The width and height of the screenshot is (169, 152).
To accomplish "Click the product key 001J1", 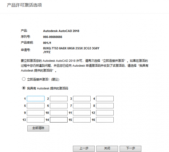I will click(47, 43).
